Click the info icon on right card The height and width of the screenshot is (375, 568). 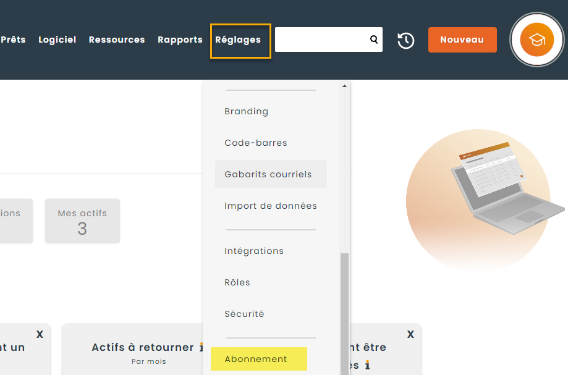pyautogui.click(x=367, y=365)
